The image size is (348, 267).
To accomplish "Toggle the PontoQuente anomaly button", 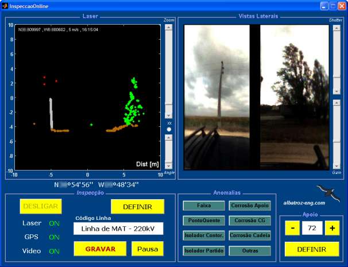I will click(x=204, y=220).
